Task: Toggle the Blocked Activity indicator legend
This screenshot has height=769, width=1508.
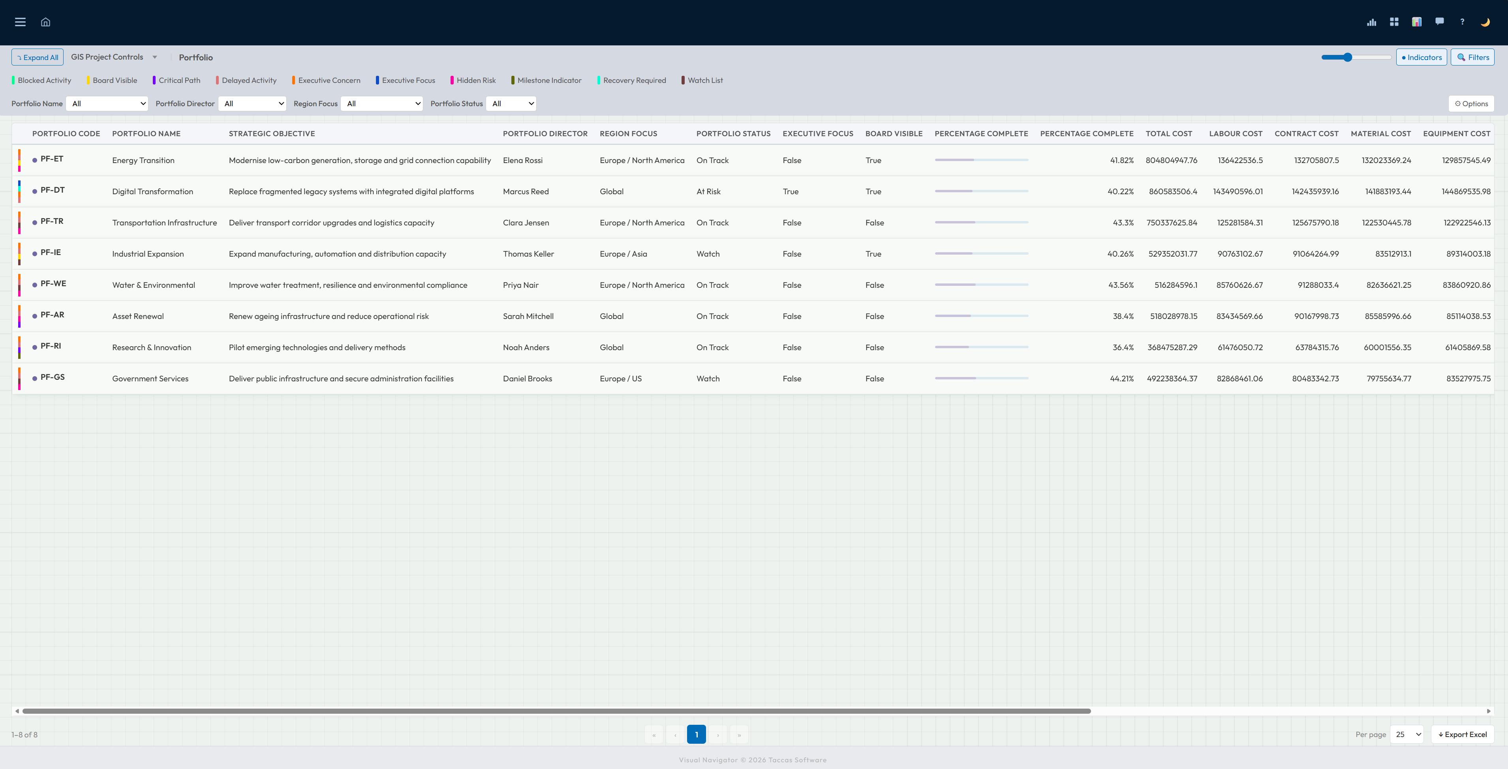Action: click(x=41, y=80)
